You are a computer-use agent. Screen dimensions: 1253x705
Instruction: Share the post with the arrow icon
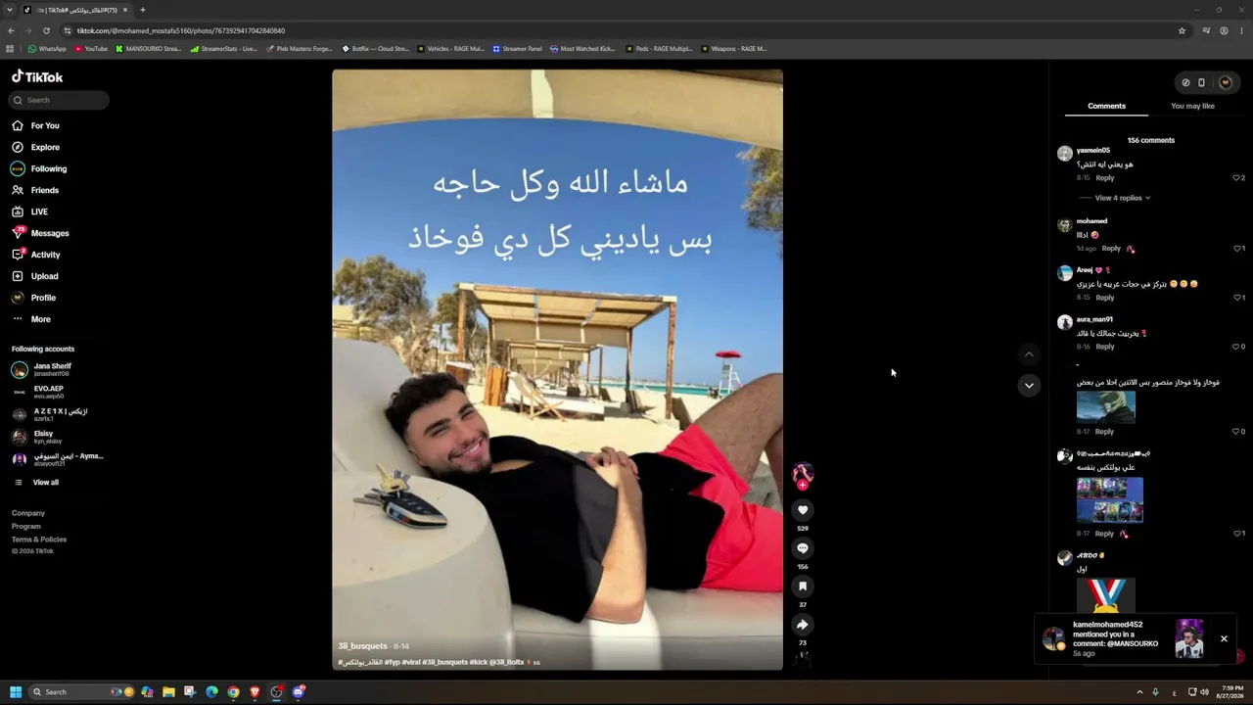pyautogui.click(x=803, y=625)
